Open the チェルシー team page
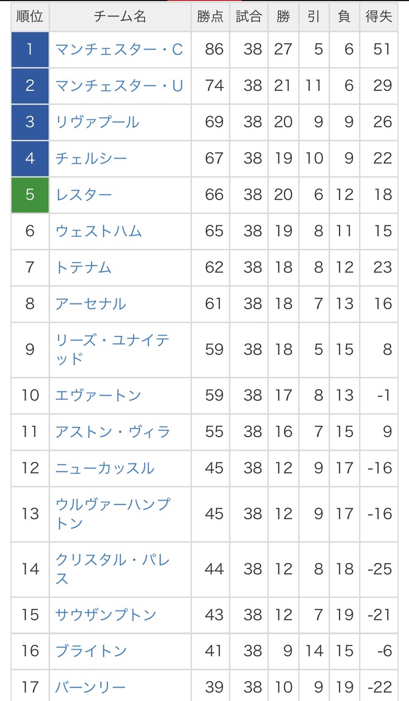The width and height of the screenshot is (409, 701). 91,158
